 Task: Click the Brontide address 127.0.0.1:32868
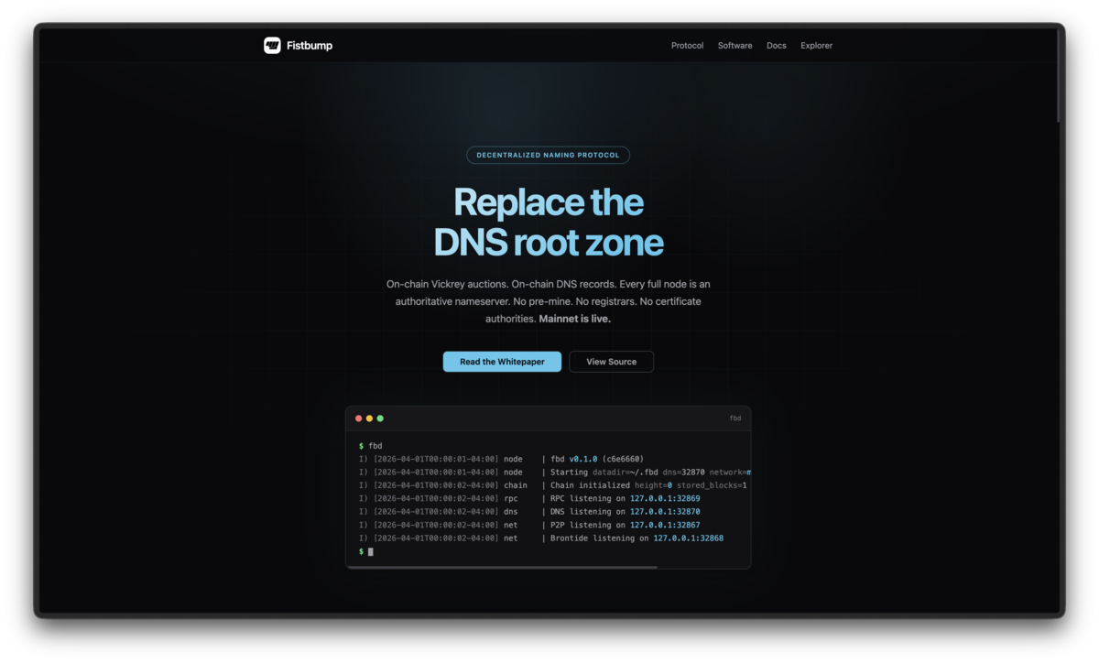[688, 538]
